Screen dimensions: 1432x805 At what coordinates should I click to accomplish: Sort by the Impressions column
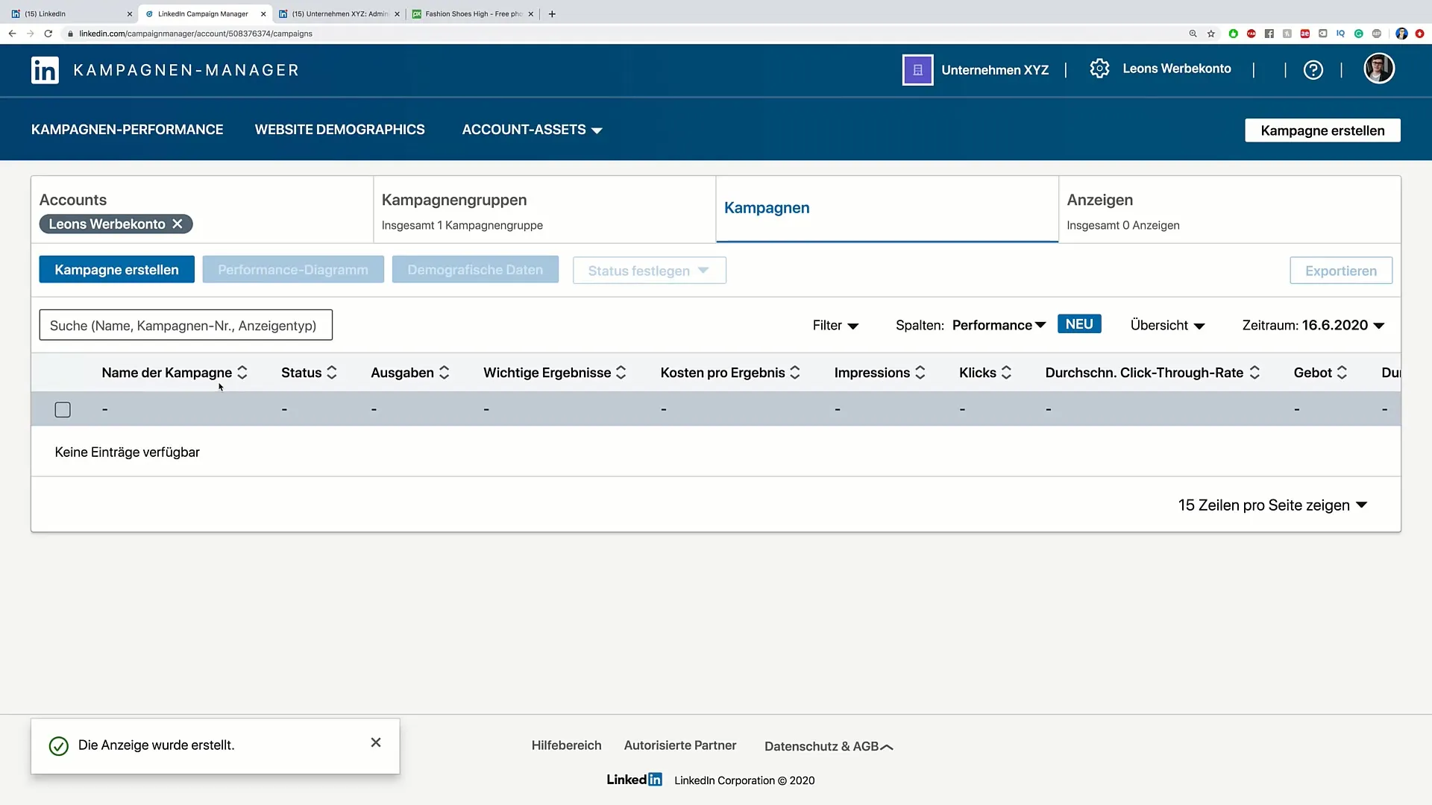click(920, 373)
